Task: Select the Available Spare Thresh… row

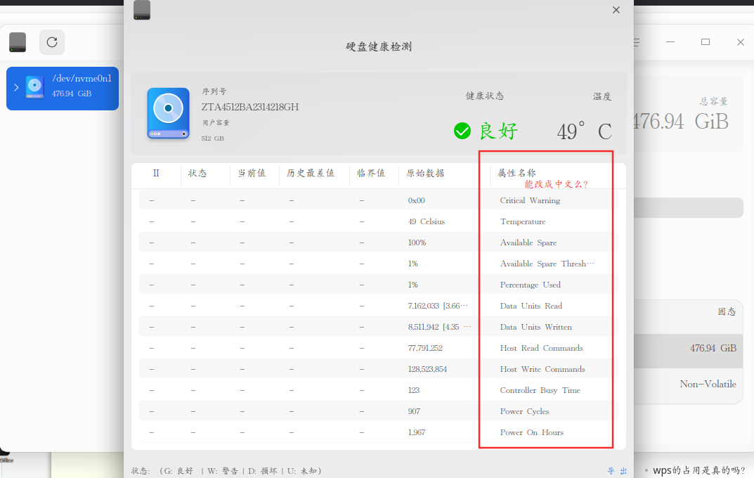Action: [x=379, y=264]
